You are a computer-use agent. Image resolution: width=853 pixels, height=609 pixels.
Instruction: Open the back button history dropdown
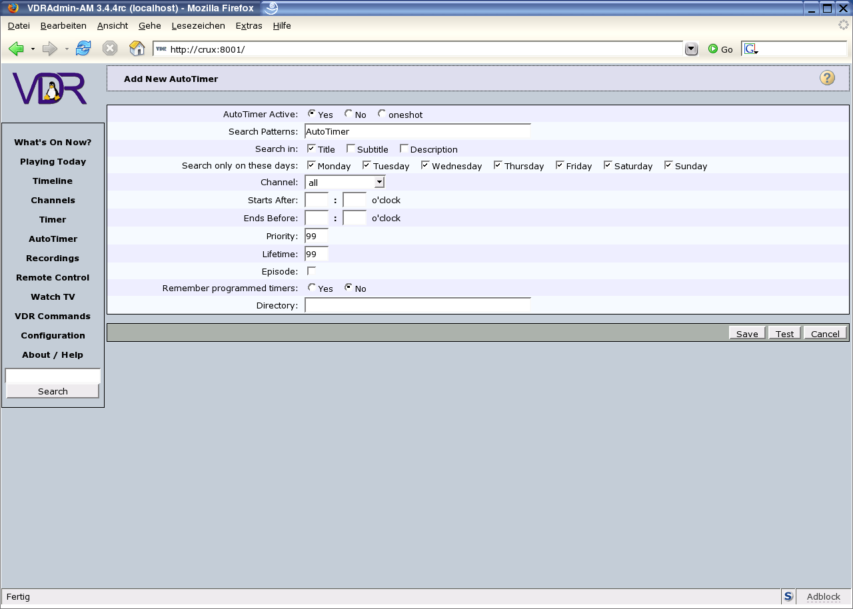(x=33, y=49)
